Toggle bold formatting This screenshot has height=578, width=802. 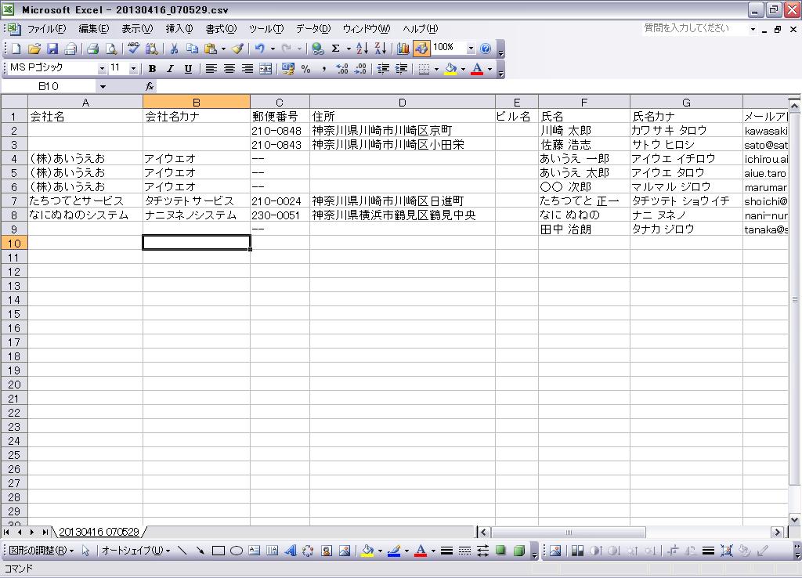(x=152, y=69)
